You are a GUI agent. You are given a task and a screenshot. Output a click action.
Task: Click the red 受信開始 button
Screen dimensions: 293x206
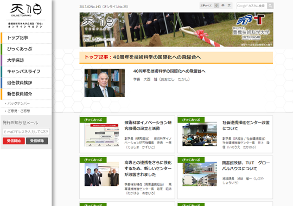(14, 141)
